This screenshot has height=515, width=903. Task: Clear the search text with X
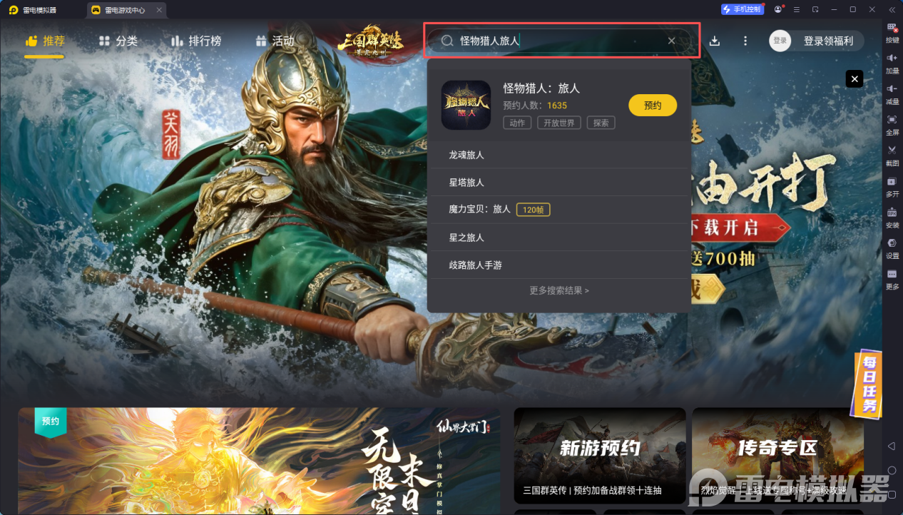coord(671,41)
